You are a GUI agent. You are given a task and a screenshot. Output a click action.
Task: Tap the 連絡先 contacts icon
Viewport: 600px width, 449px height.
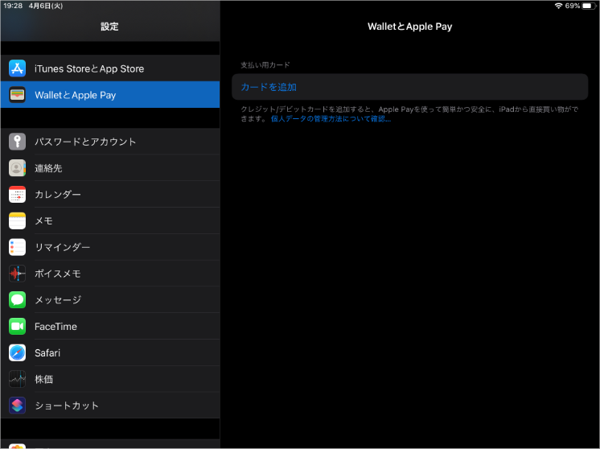tap(18, 168)
